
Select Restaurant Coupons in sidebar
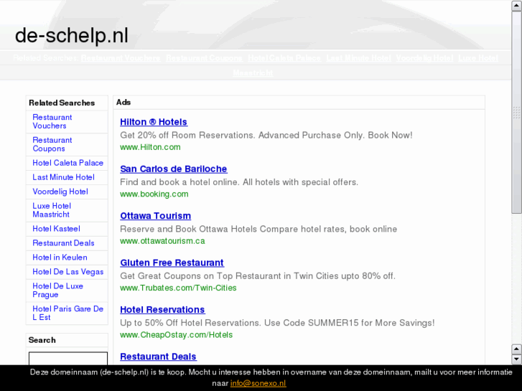coord(52,144)
